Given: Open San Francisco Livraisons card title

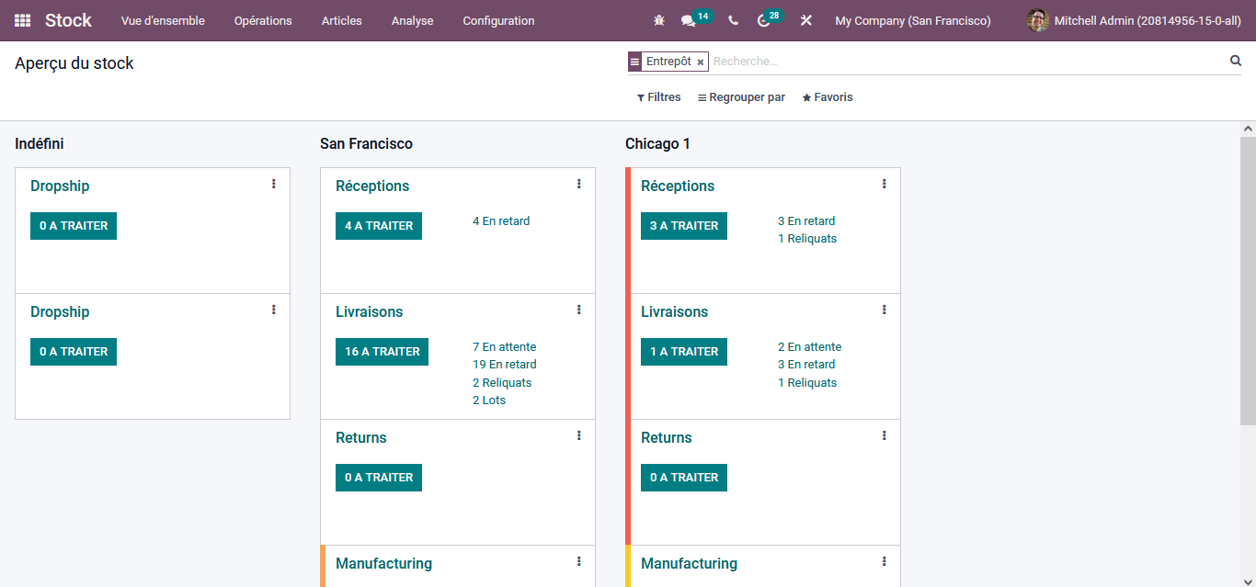Looking at the screenshot, I should pos(369,312).
